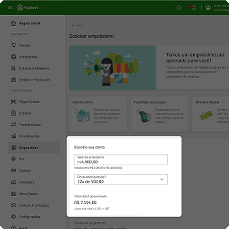Open notifications bell with red badge
This screenshot has width=229, height=229.
pos(193,7)
